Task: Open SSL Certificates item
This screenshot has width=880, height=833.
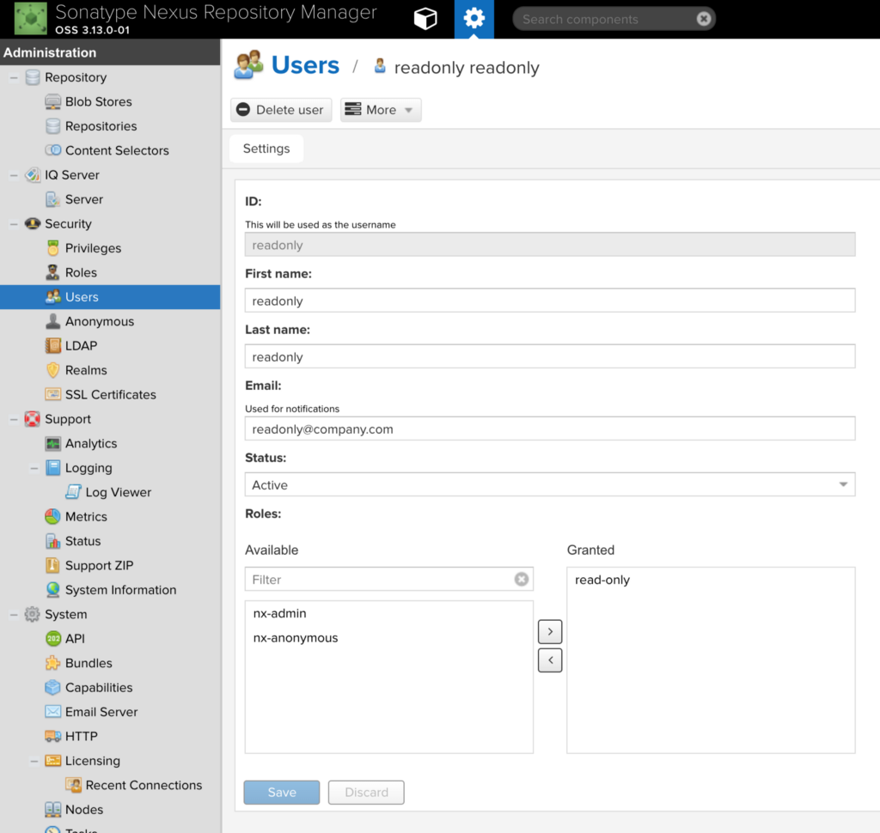Action: tap(110, 394)
